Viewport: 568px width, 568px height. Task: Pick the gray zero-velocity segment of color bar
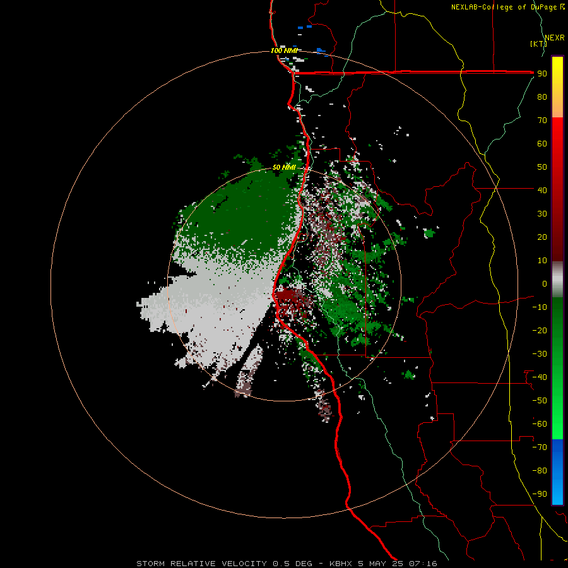pyautogui.click(x=557, y=280)
